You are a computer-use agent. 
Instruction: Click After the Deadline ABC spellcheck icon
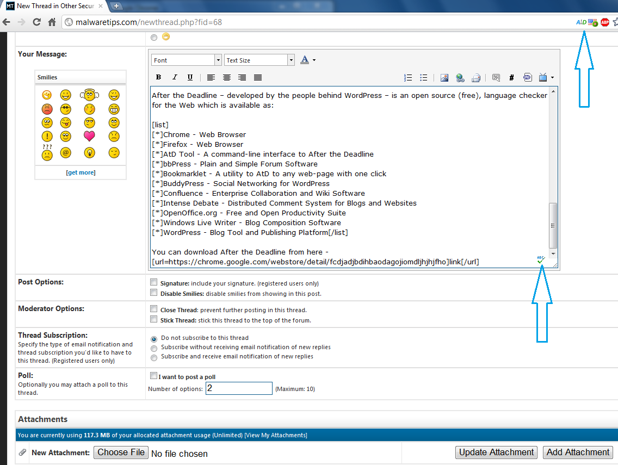coord(540,259)
